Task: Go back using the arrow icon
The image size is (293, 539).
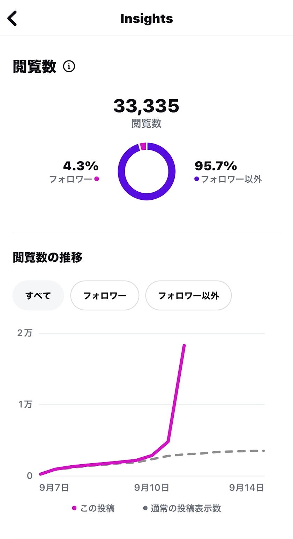Action: click(x=12, y=19)
